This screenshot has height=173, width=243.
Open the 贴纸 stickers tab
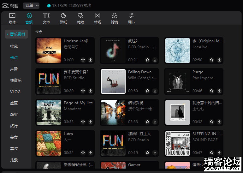coord(63,18)
